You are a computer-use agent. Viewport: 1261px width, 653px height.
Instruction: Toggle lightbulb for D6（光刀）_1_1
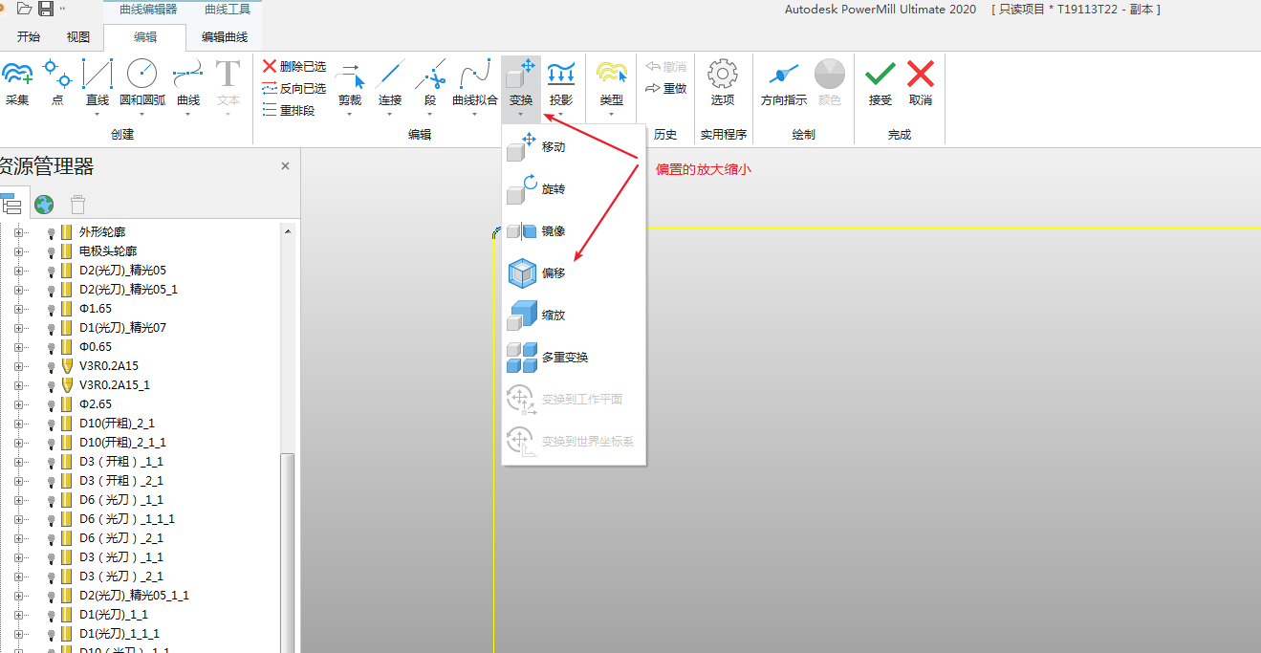tap(51, 500)
